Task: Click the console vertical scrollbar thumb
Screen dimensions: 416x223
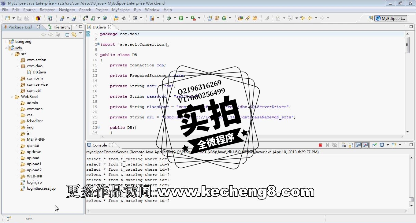Action: (x=411, y=199)
